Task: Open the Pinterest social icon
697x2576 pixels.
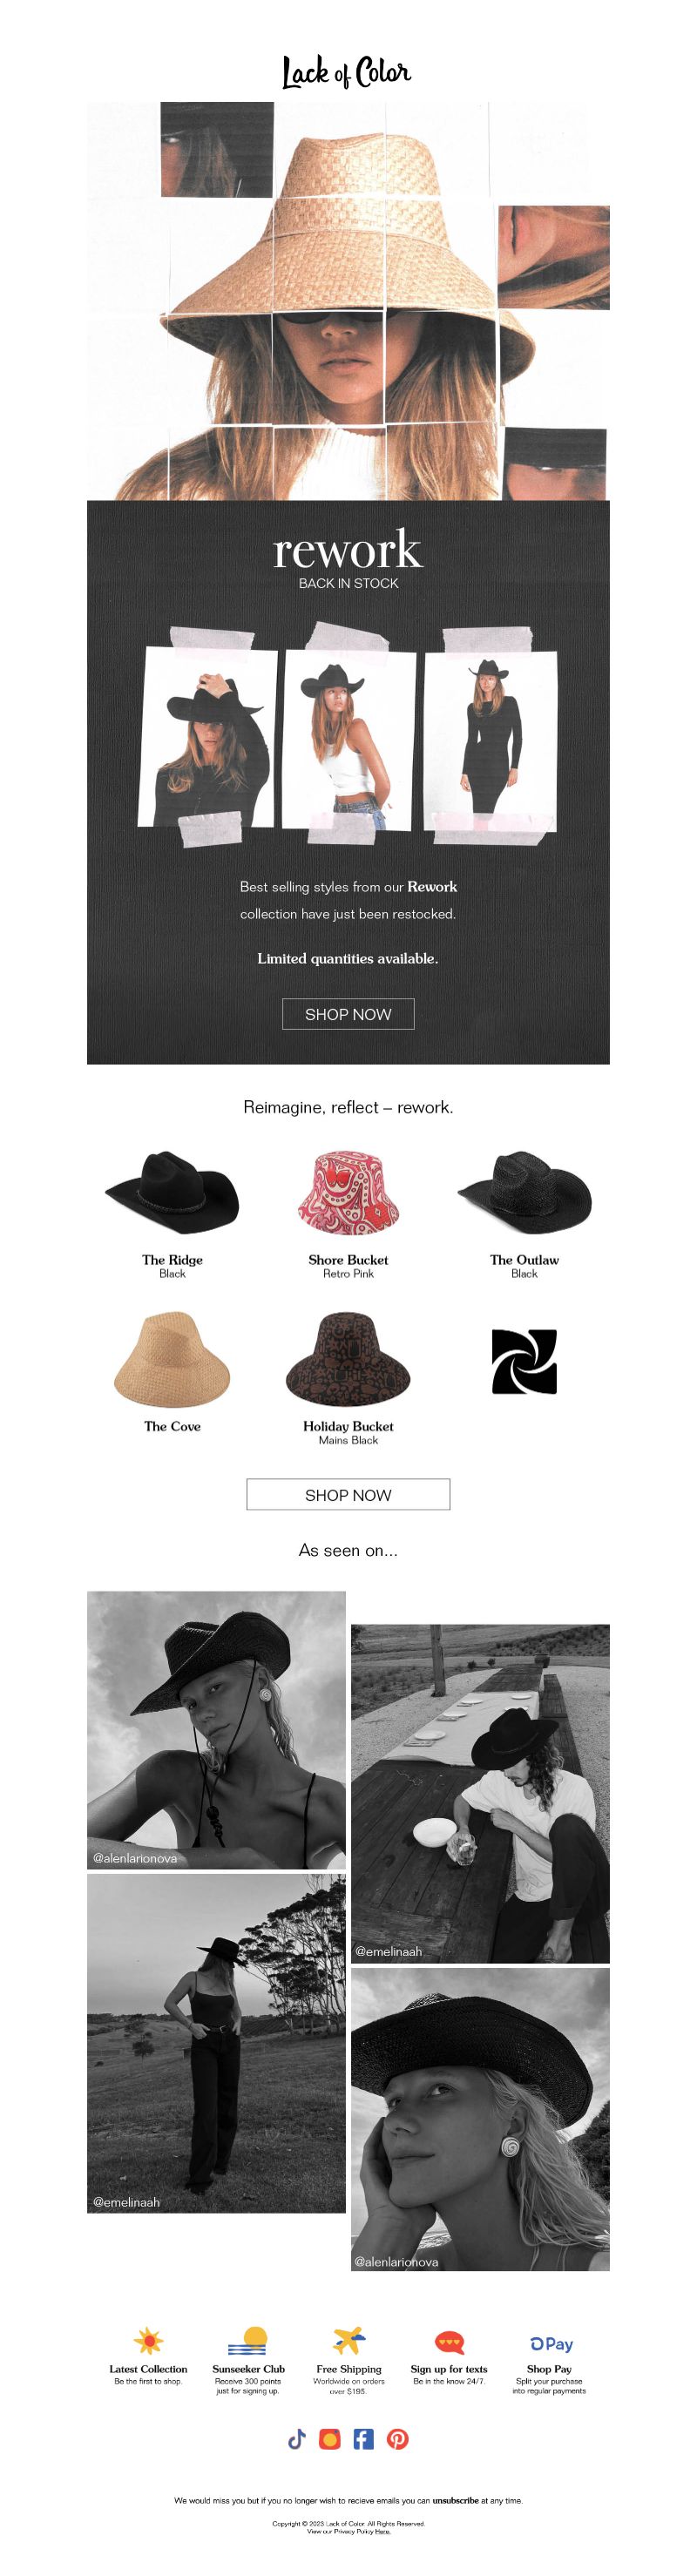Action: click(398, 2439)
